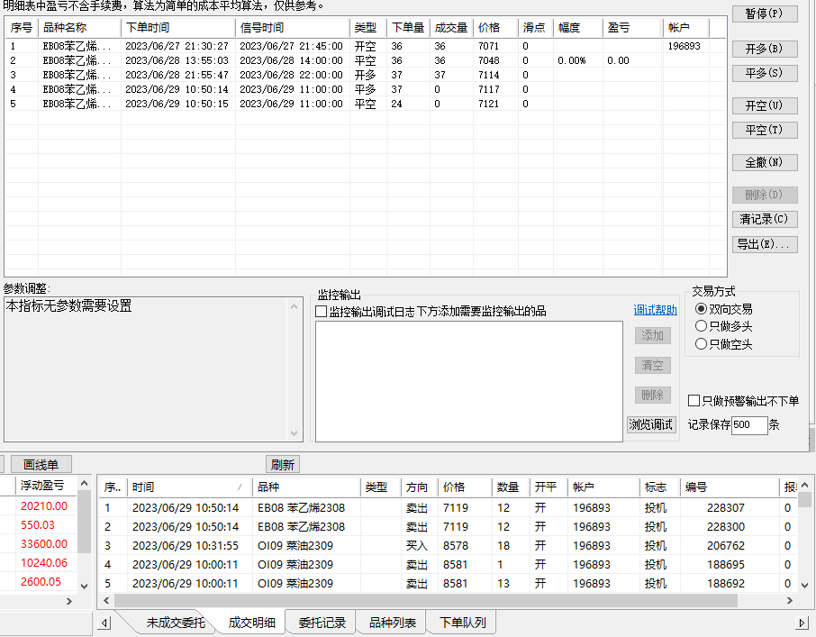Open the 调试帮助 help link
Image resolution: width=816 pixels, height=637 pixels.
coord(655,311)
